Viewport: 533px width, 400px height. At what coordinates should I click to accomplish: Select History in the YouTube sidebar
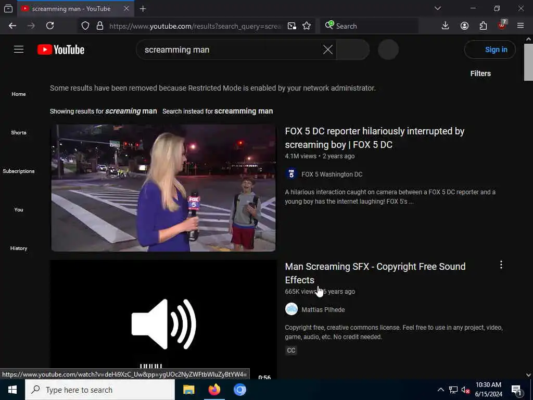coord(19,248)
